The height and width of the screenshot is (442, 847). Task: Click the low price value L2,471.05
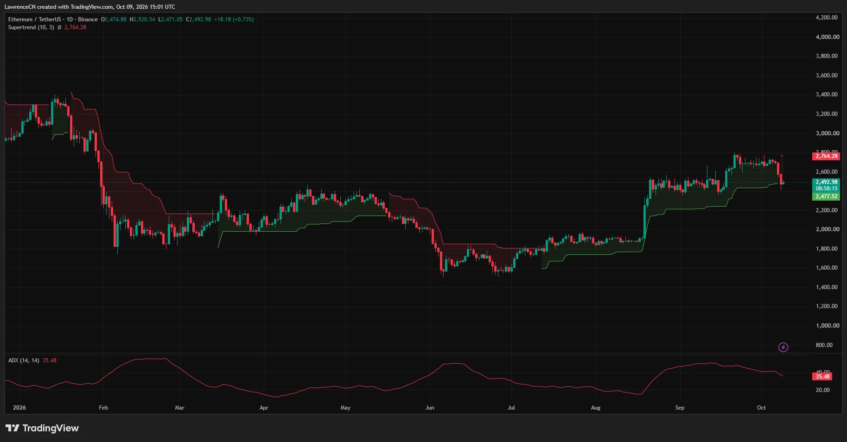171,19
